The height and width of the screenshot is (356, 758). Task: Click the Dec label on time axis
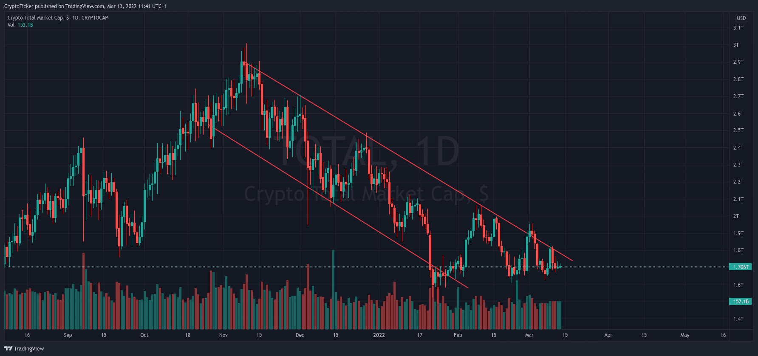[300, 335]
